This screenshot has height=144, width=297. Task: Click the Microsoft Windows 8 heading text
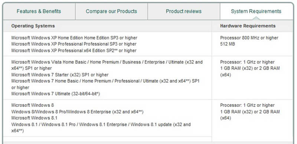click(x=33, y=105)
